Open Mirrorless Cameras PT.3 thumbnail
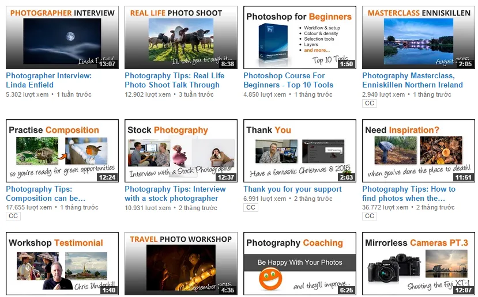The height and width of the screenshot is (297, 478). click(x=419, y=264)
